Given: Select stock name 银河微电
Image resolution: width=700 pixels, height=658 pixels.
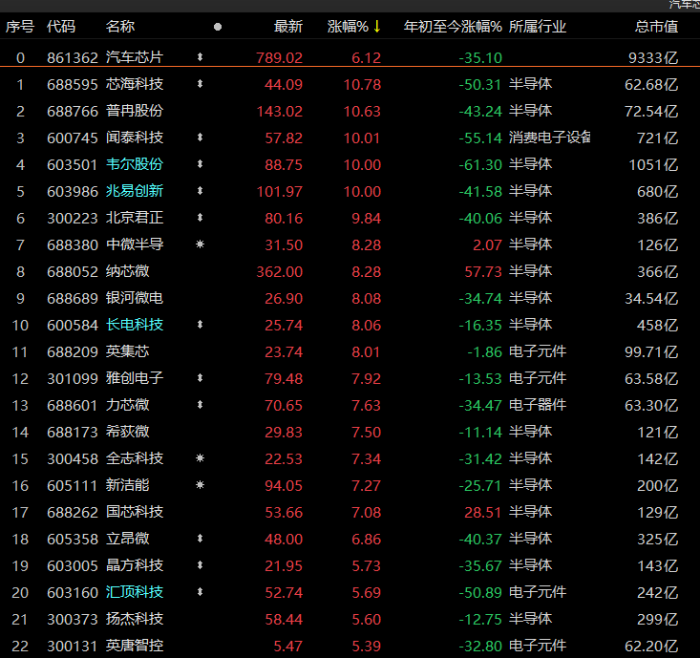Looking at the screenshot, I should tap(135, 298).
